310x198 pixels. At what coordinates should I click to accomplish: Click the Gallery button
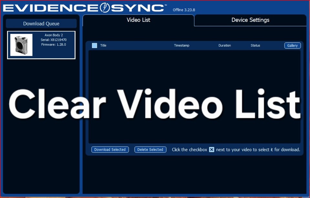[x=292, y=45]
